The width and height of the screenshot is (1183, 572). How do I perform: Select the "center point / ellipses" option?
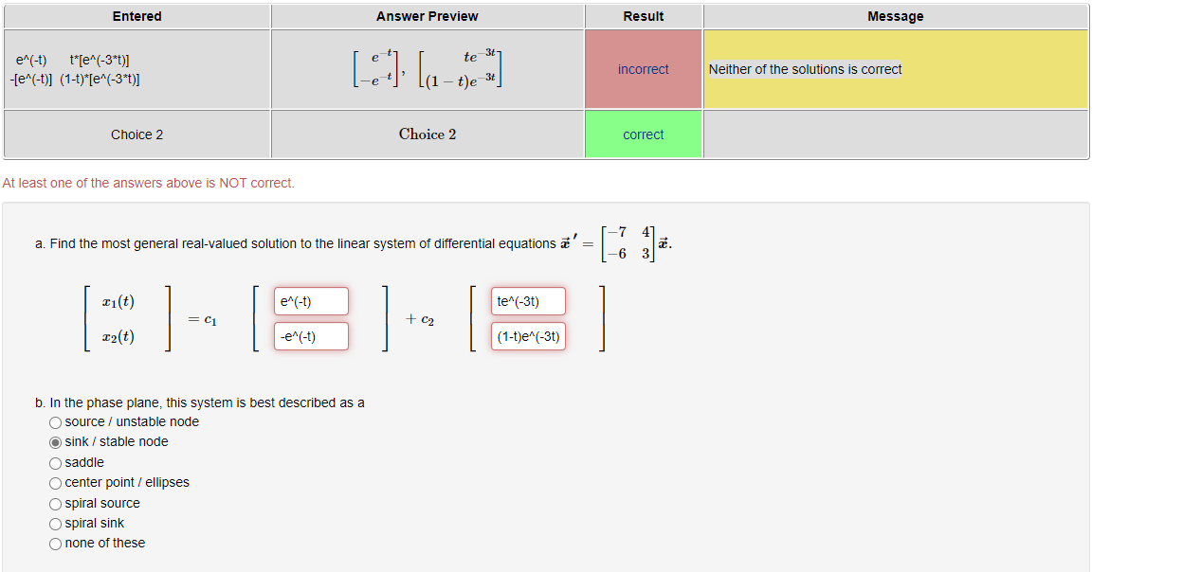pos(55,482)
